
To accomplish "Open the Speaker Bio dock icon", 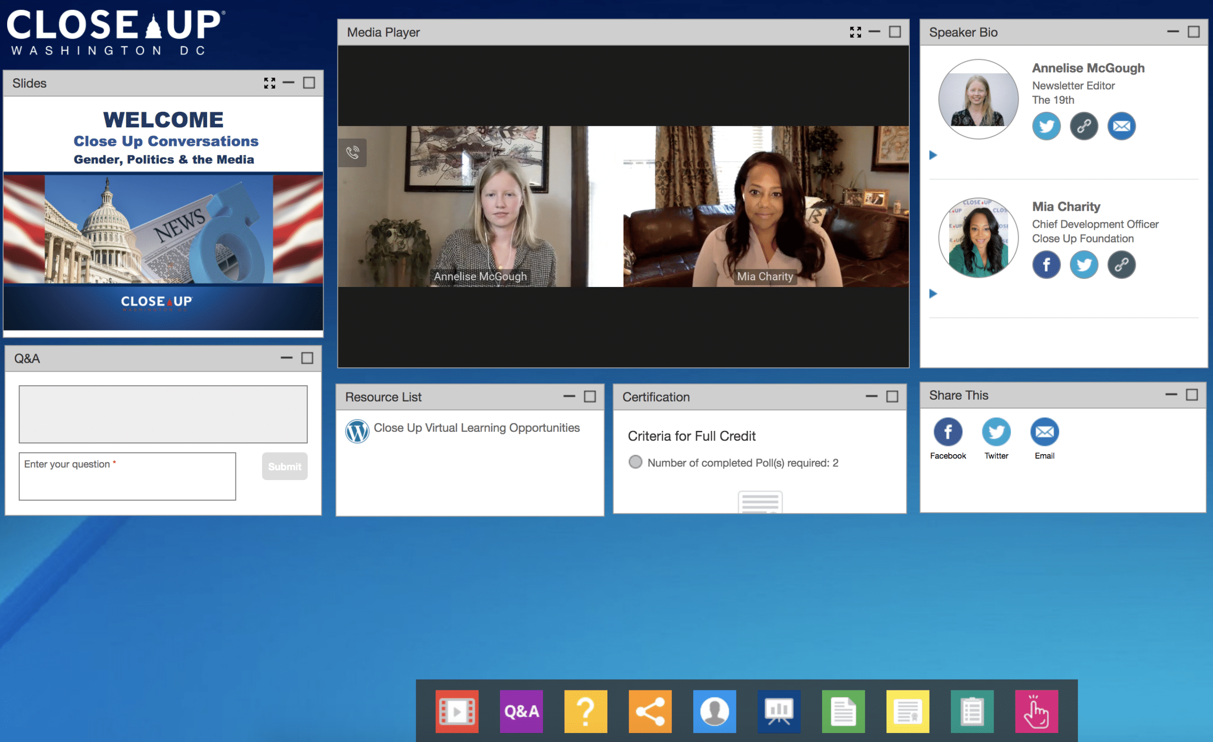I will 715,711.
